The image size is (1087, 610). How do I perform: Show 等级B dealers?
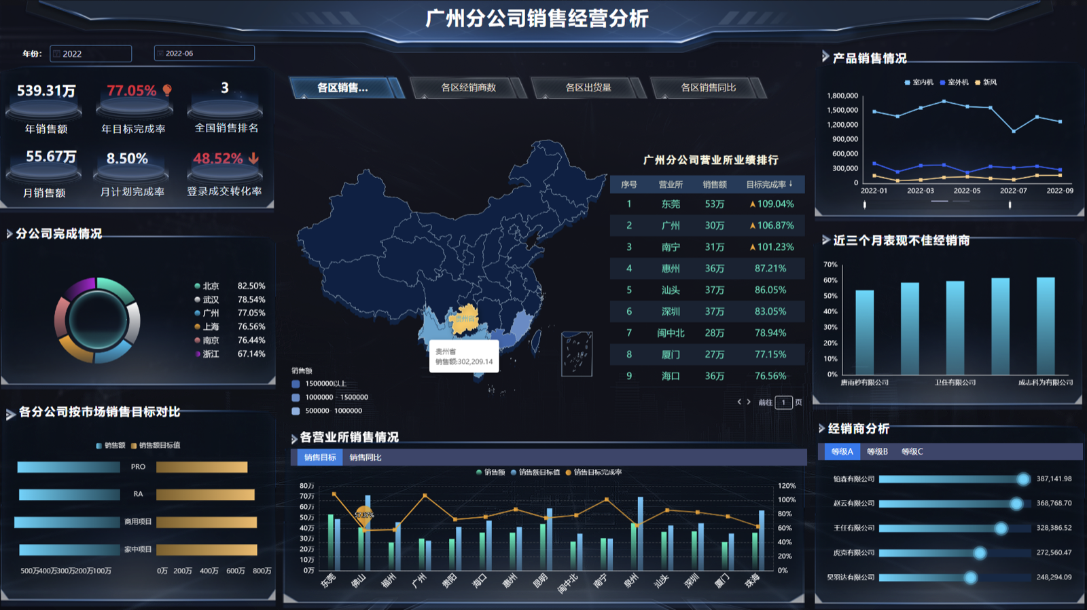tap(877, 451)
